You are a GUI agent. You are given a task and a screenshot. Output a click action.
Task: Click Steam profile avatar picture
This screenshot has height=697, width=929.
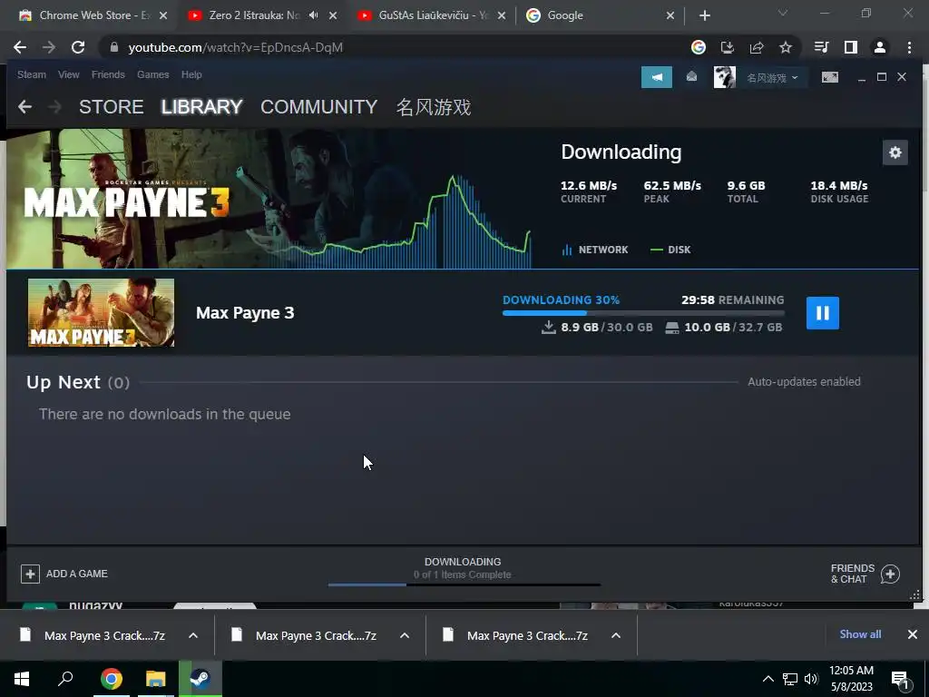tap(724, 77)
